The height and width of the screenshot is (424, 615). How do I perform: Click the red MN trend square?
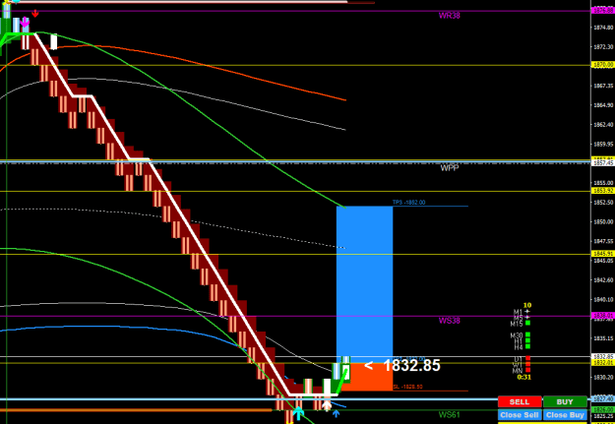528,370
